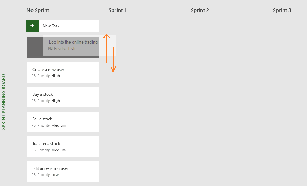The image size is (307, 186).
Task: Open the vertical Sprint Planning Board label
Action: point(4,102)
